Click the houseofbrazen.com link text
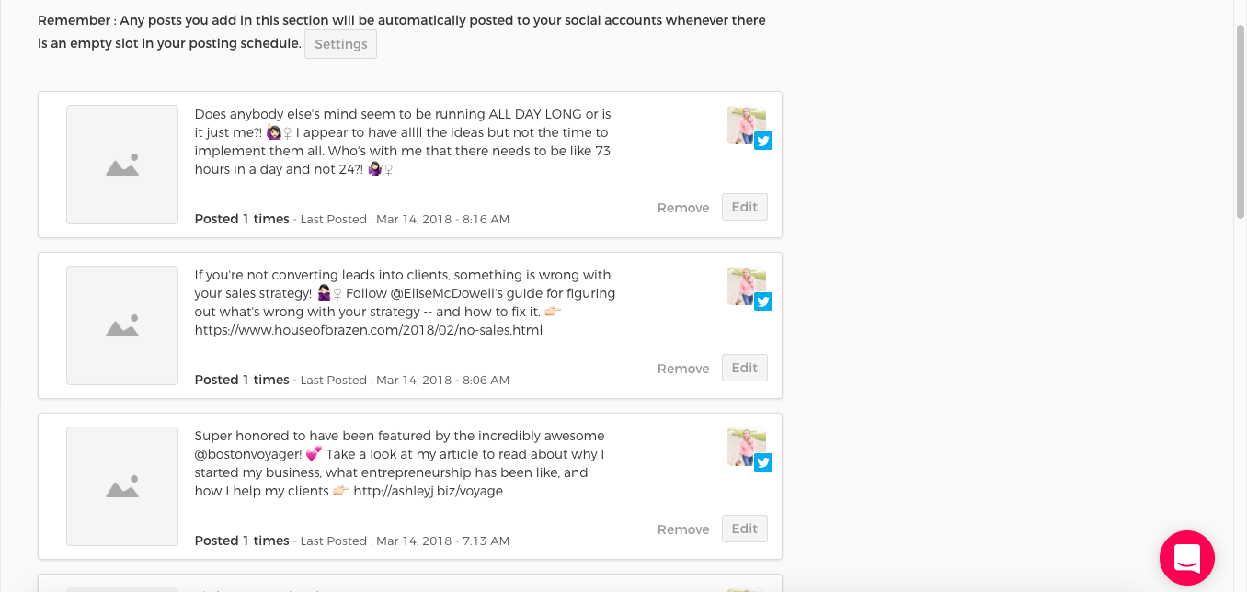 click(369, 330)
